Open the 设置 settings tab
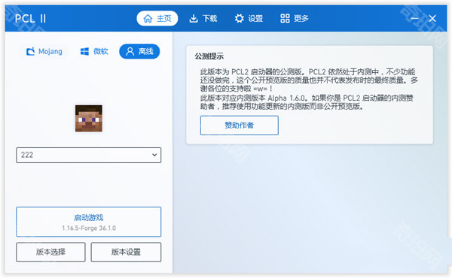The image size is (452, 278). click(x=249, y=18)
